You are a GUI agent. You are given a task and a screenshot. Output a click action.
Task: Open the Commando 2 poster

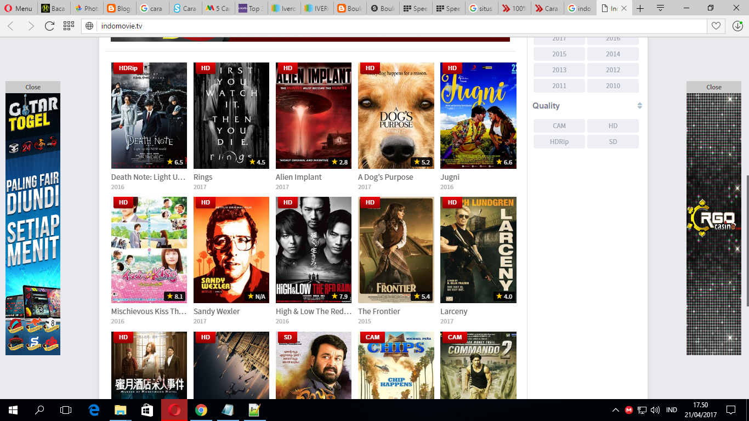(x=478, y=365)
